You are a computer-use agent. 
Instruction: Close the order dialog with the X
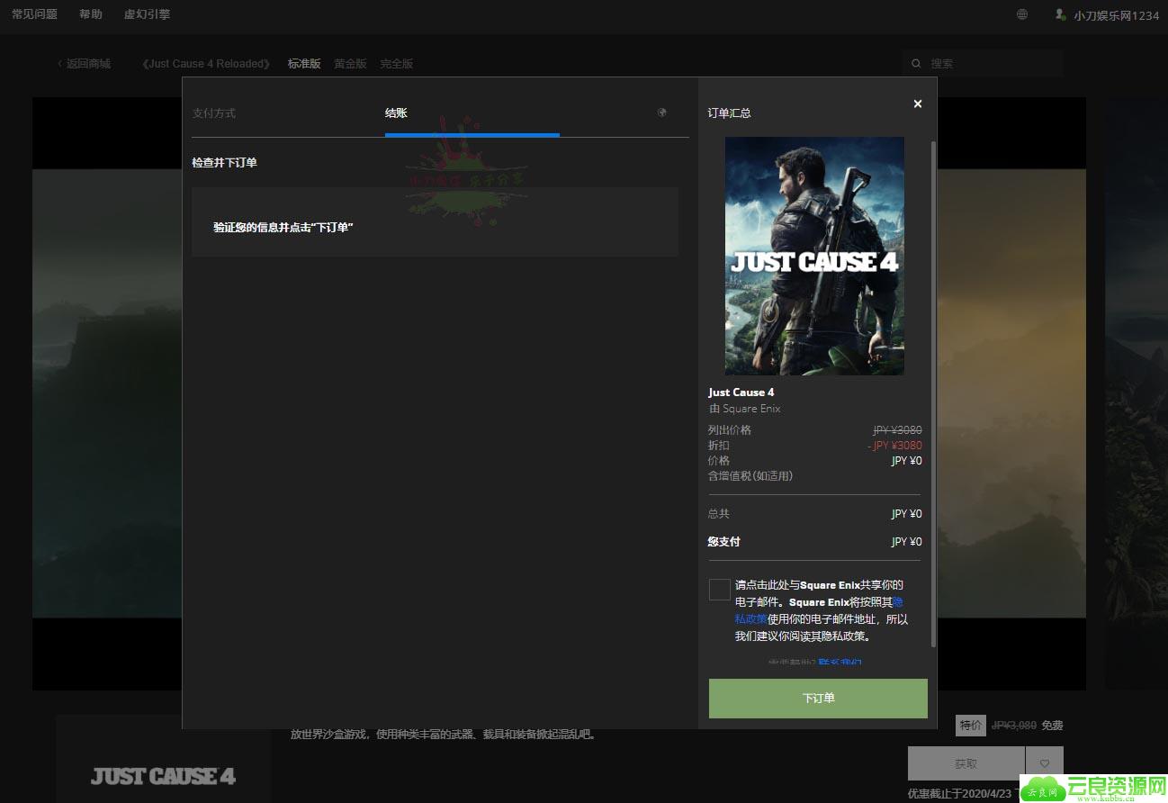(x=917, y=104)
